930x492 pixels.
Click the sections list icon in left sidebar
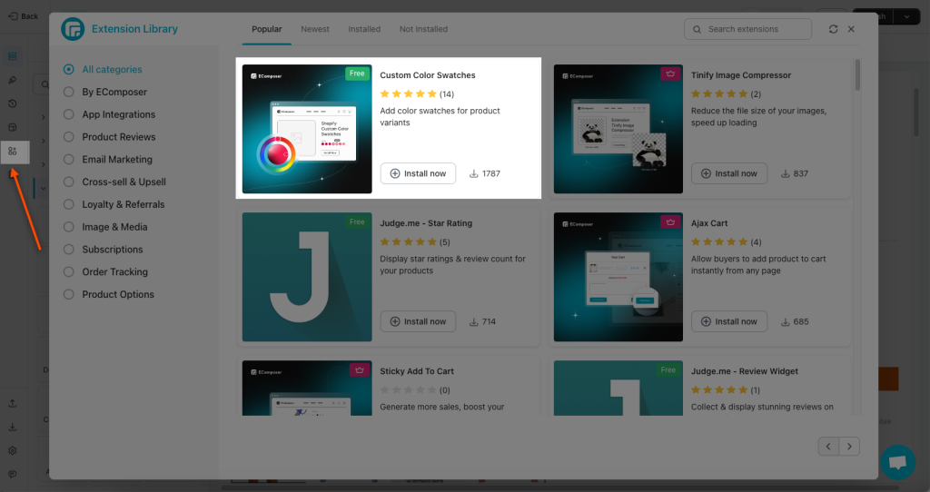(13, 56)
